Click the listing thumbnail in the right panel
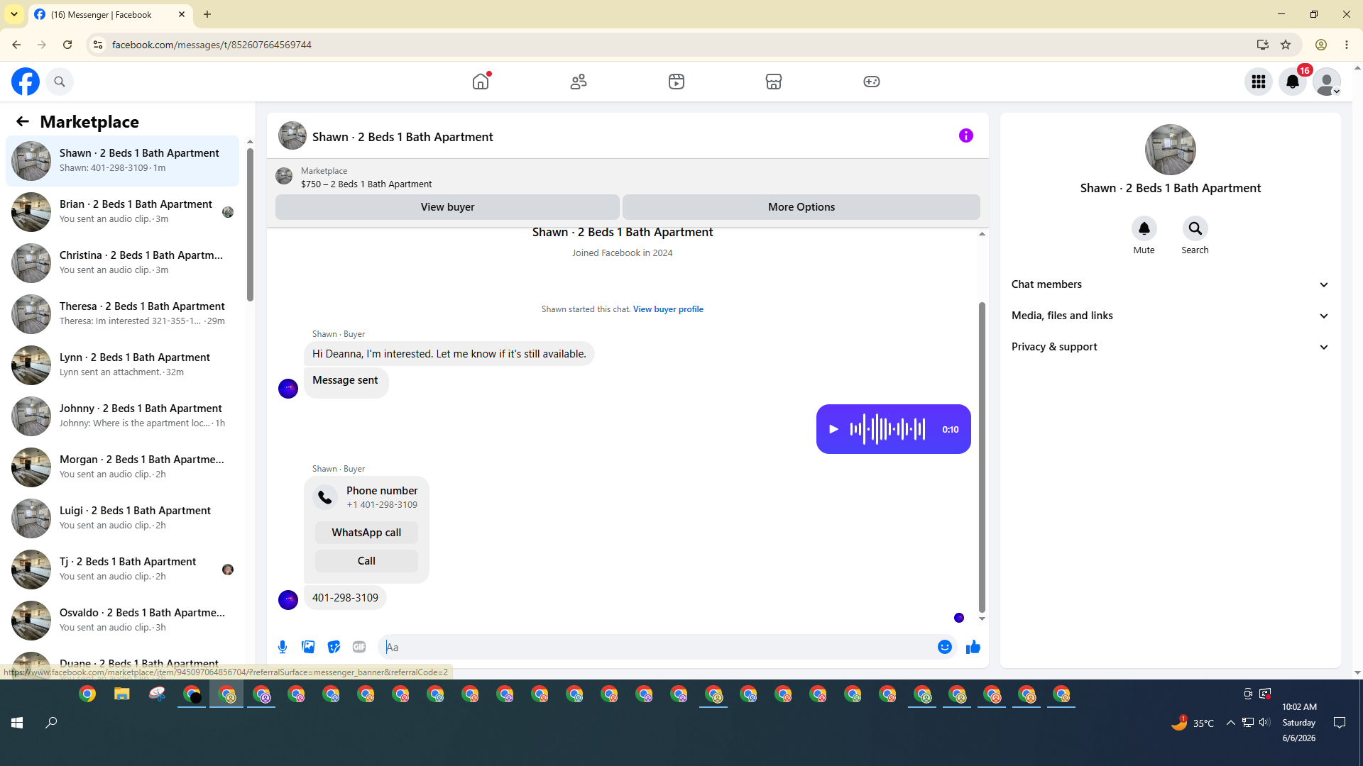Viewport: 1363px width, 766px height. pyautogui.click(x=1170, y=150)
